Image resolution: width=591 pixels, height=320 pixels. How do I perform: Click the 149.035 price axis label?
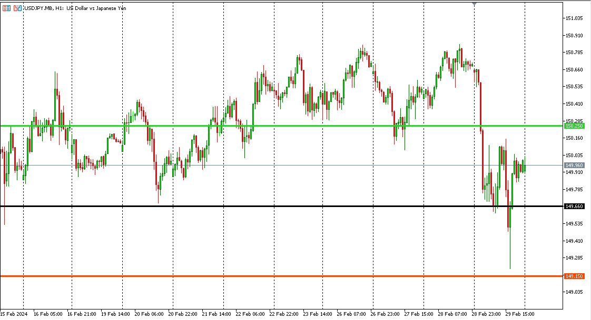click(x=575, y=292)
